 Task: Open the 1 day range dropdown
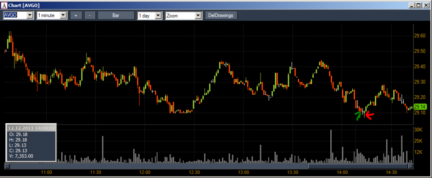158,16
